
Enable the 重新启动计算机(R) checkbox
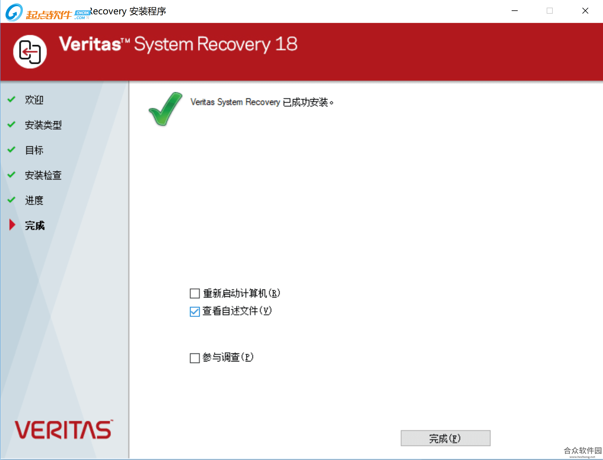click(195, 293)
